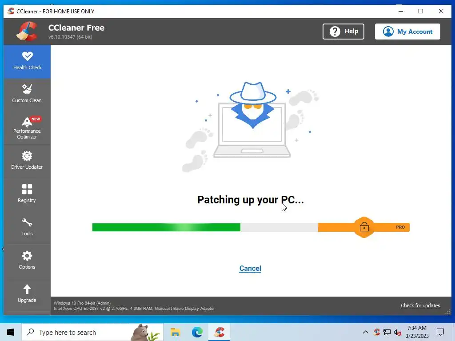This screenshot has width=455, height=341.
Task: Click the orange PRO label
Action: pyautogui.click(x=400, y=227)
